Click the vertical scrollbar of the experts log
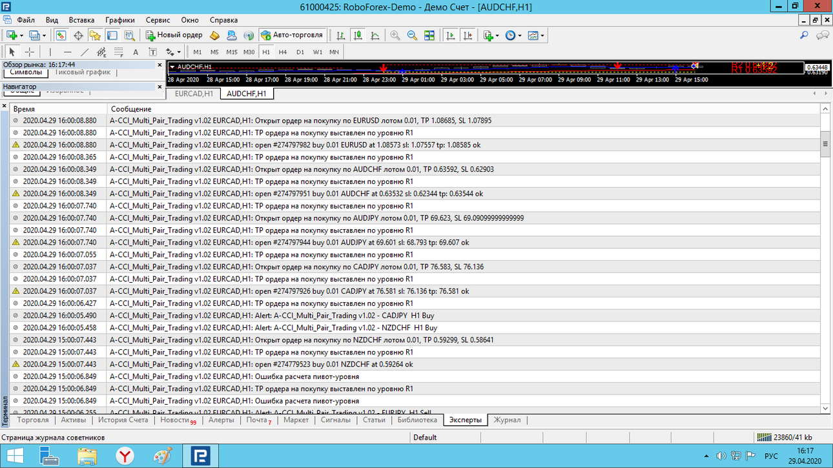This screenshot has width=833, height=468. click(825, 259)
